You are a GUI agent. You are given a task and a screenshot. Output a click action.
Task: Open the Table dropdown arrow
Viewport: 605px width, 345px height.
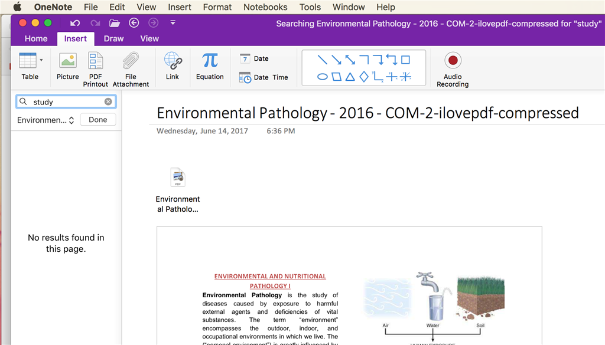tap(41, 60)
